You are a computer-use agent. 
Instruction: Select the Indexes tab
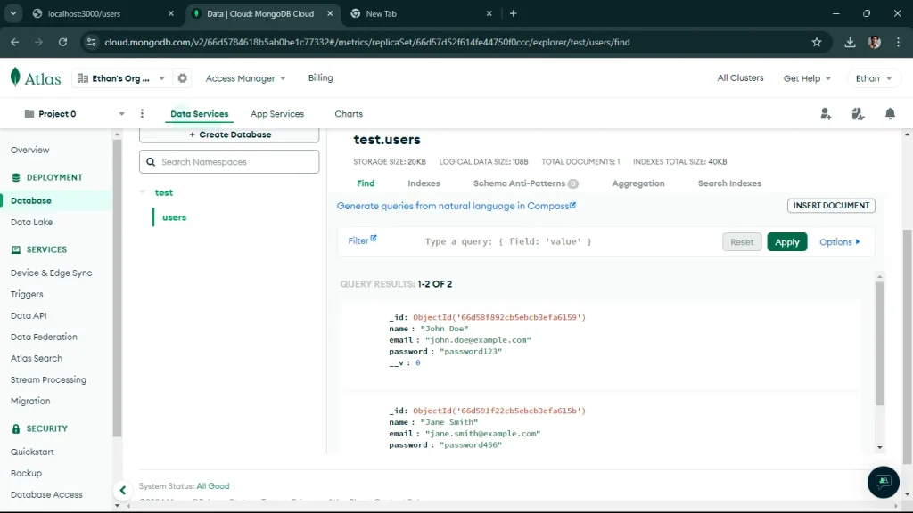pyautogui.click(x=424, y=183)
